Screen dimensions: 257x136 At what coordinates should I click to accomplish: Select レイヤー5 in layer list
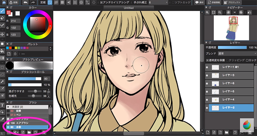pyautogui.click(x=229, y=91)
